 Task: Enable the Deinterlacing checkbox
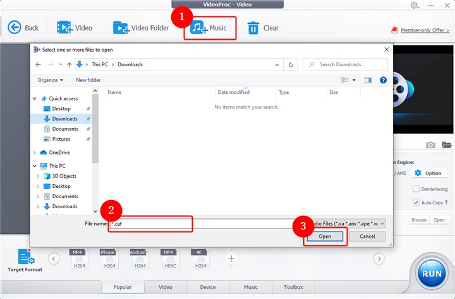pyautogui.click(x=416, y=189)
